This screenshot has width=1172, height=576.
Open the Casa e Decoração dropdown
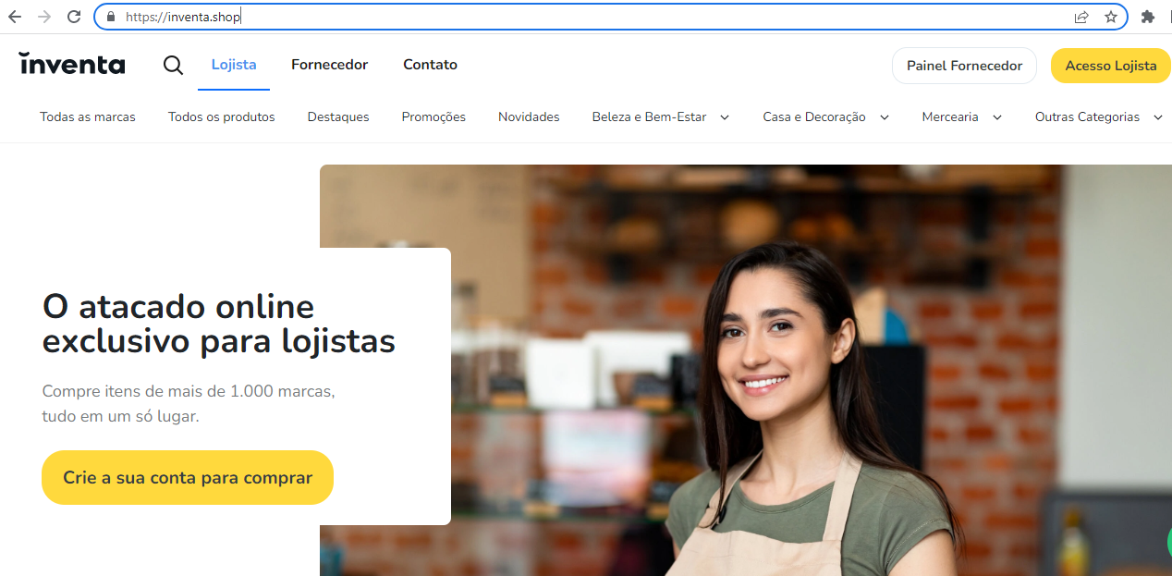[885, 117]
